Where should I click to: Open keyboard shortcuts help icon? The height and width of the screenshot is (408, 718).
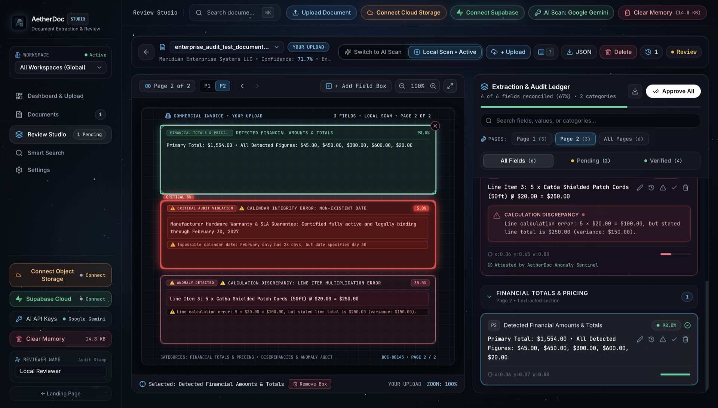click(546, 52)
